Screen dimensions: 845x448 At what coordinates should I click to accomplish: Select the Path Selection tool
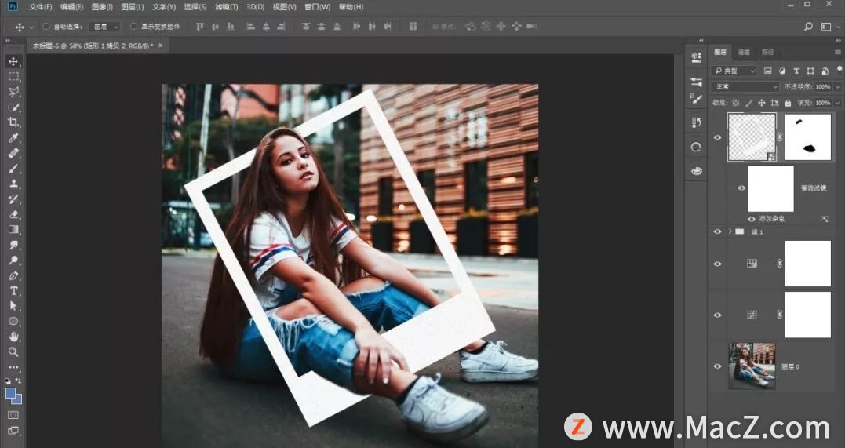pos(13,306)
